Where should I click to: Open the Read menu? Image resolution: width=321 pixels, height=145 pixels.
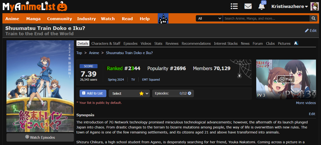click(127, 19)
